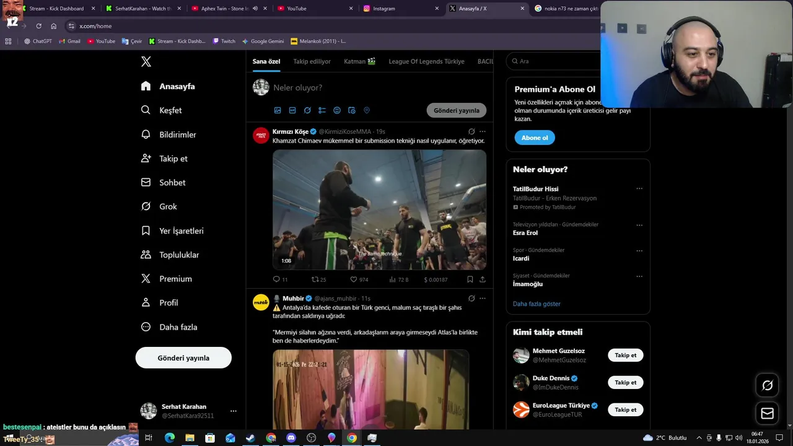
Task: Open İmamoğlu trending topic
Action: pos(528,284)
